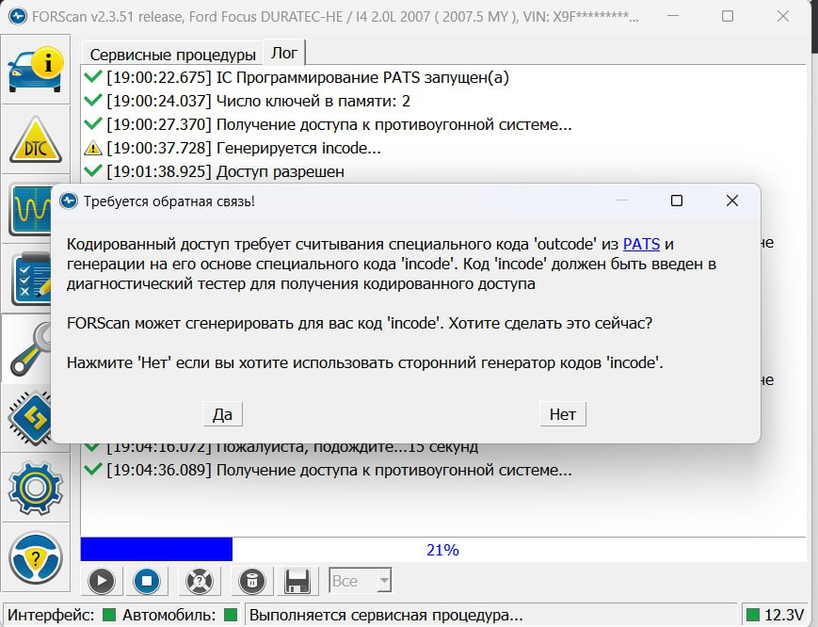The width and height of the screenshot is (818, 627).
Task: Open the DTC trouble codes section
Action: coord(36,139)
